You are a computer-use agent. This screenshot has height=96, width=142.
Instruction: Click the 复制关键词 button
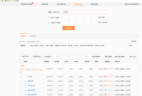[x=108, y=56]
